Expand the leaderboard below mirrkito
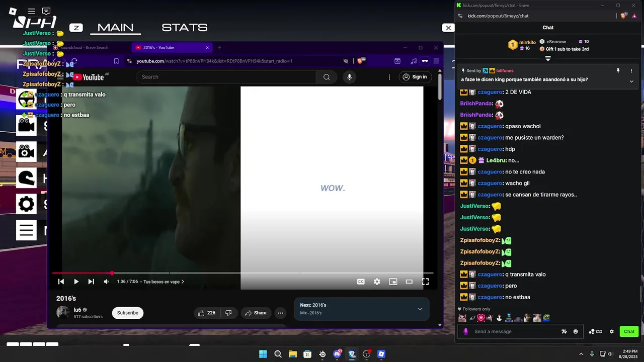 click(x=548, y=58)
